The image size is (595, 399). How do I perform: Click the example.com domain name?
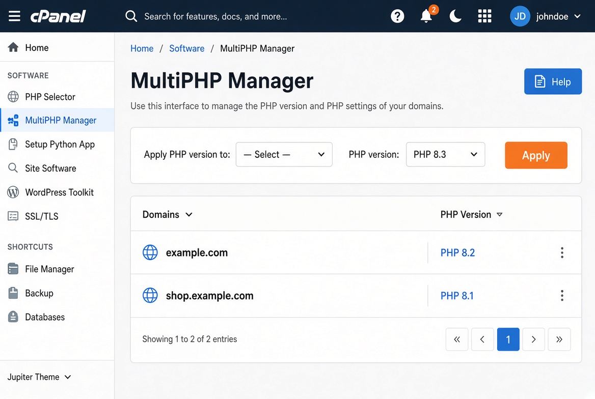click(x=197, y=252)
